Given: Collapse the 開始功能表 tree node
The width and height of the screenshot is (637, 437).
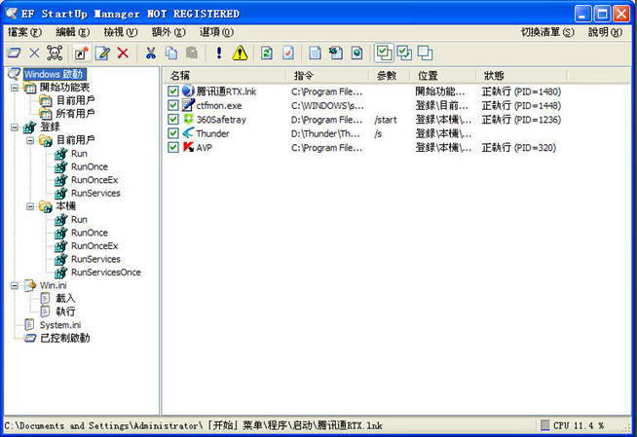Looking at the screenshot, I should (x=15, y=88).
